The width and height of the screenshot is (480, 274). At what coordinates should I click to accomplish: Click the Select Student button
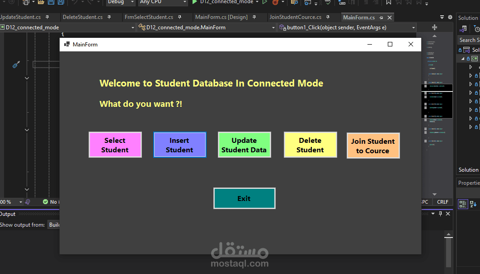pos(115,145)
